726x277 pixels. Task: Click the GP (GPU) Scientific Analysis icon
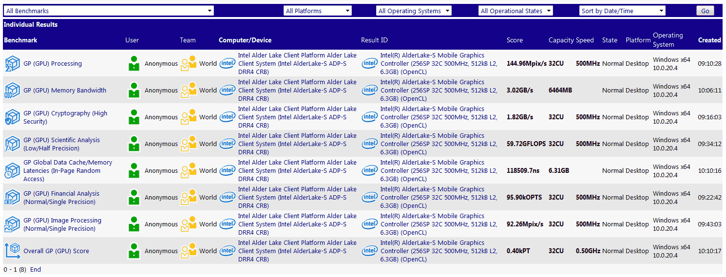click(x=12, y=144)
